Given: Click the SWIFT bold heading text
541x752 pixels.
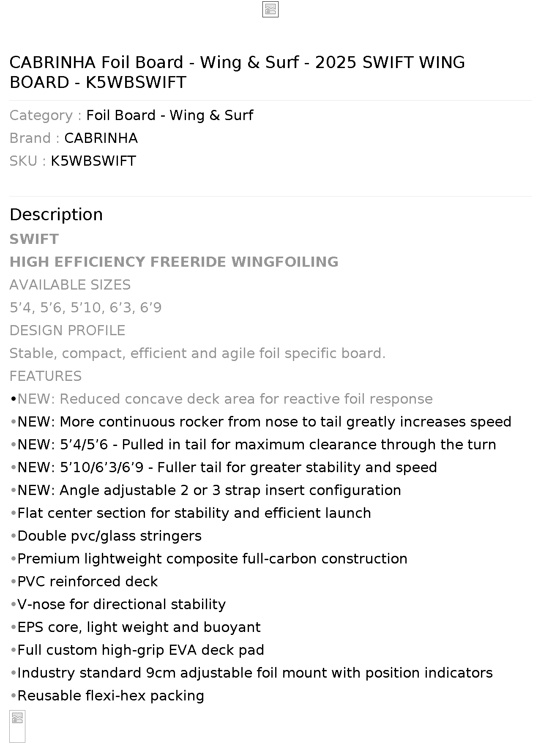Looking at the screenshot, I should pyautogui.click(x=34, y=239).
